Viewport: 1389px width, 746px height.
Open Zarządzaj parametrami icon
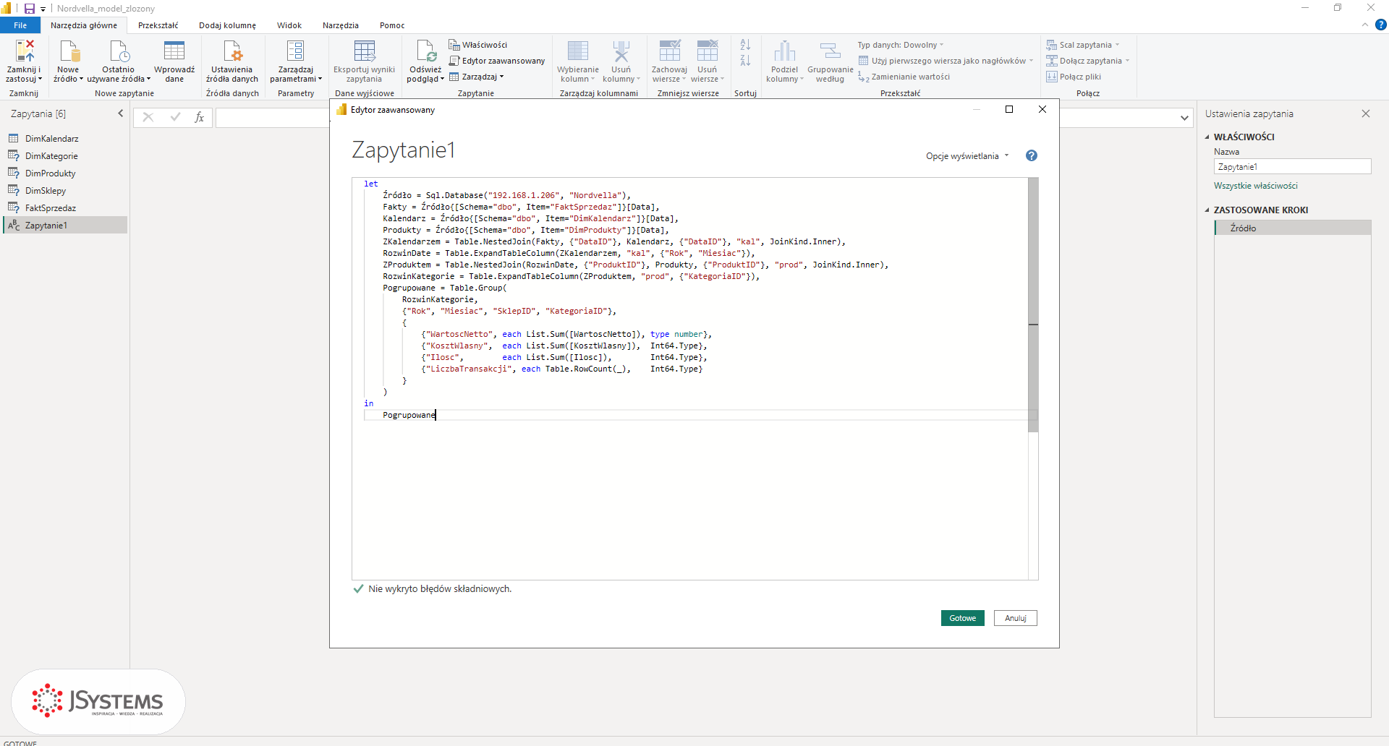point(295,51)
